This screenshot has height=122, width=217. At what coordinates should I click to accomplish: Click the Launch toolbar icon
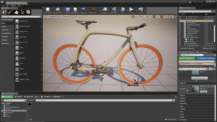(141, 10)
